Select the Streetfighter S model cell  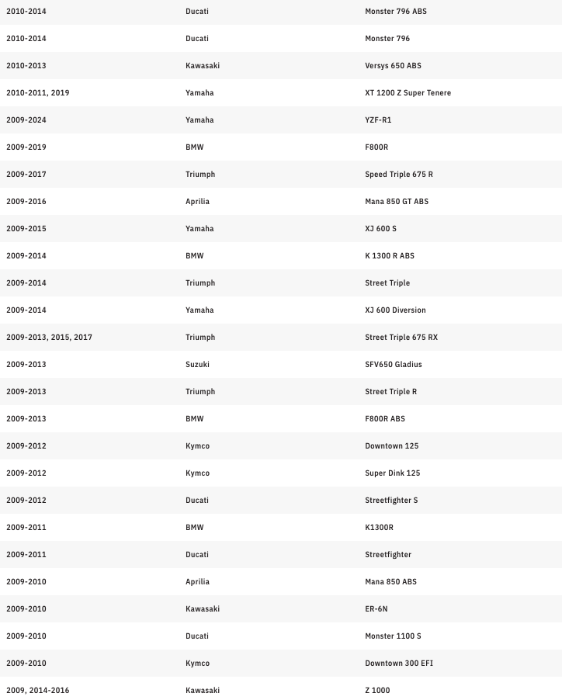point(391,501)
